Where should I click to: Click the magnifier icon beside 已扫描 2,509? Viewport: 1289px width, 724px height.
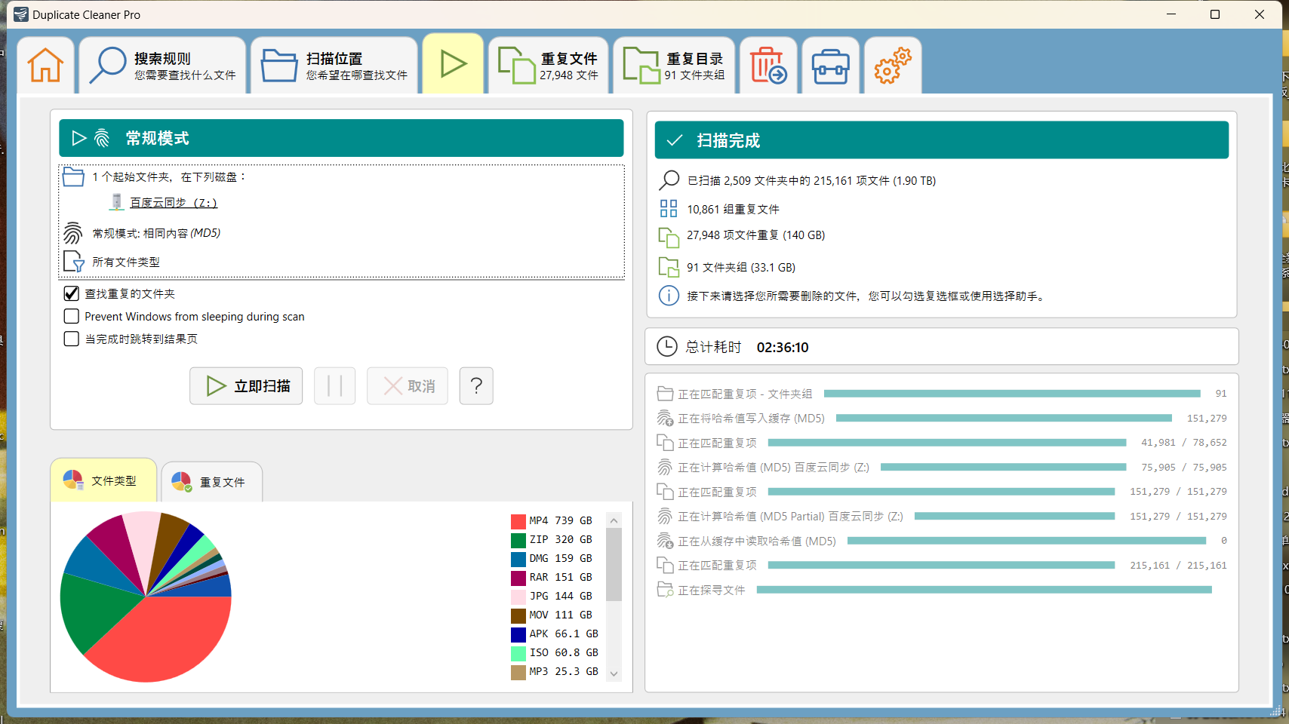point(669,180)
